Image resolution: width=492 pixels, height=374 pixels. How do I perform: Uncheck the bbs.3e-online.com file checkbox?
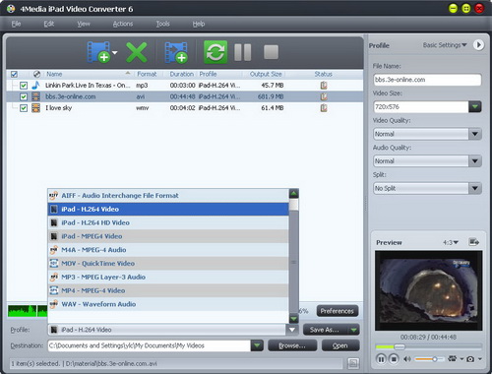point(24,96)
